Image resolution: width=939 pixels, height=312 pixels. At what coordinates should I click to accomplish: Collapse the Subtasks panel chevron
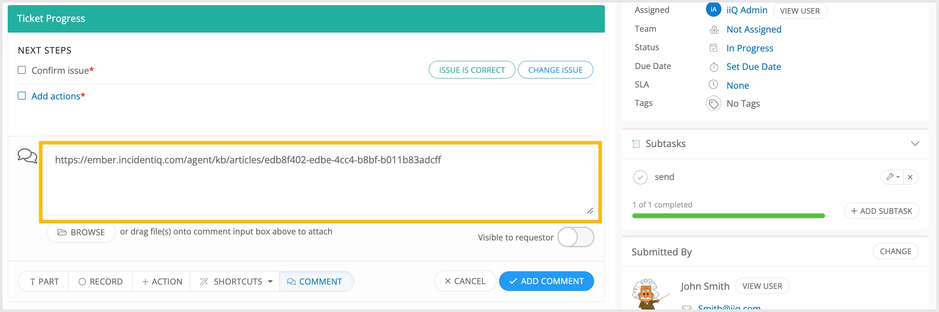coord(915,144)
